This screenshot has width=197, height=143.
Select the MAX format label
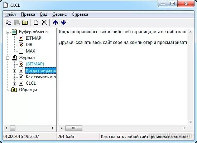click(30, 51)
